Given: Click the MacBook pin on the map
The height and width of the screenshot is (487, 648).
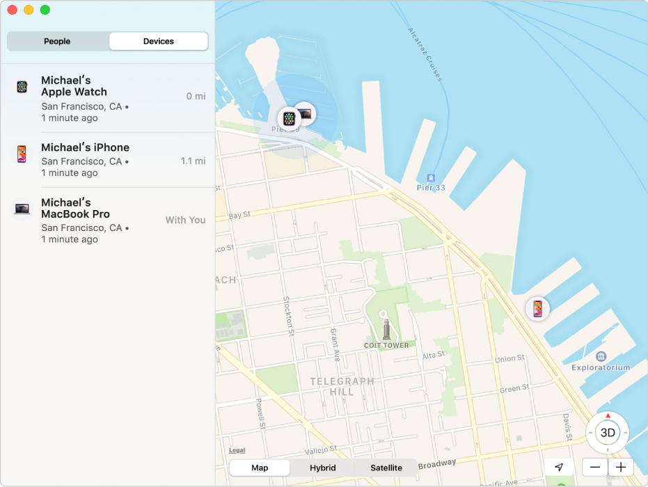Looking at the screenshot, I should coord(307,112).
